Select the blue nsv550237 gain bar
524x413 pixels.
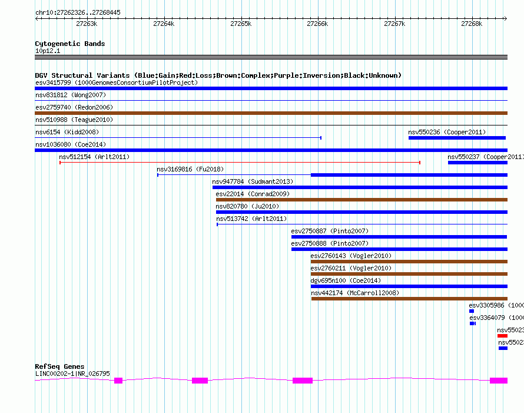(477, 163)
